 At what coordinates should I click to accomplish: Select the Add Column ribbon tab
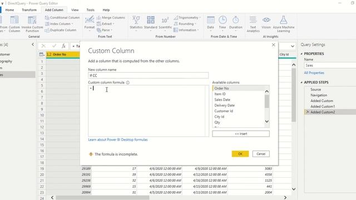tap(54, 10)
